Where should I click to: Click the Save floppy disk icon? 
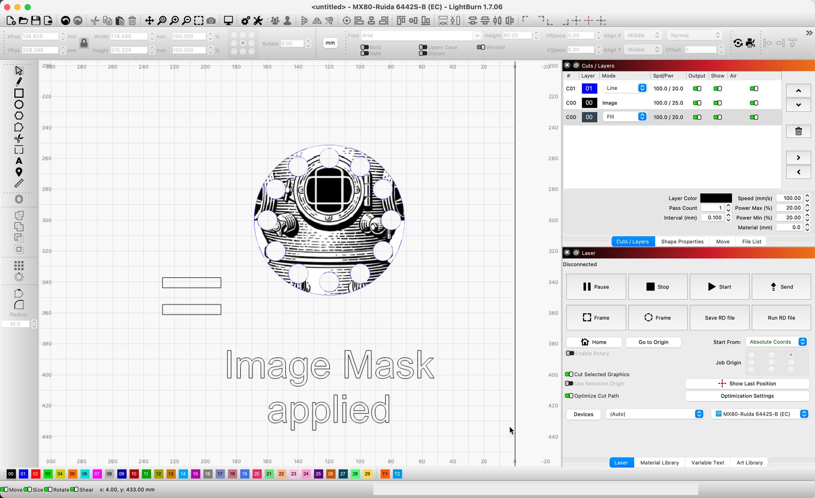click(36, 20)
